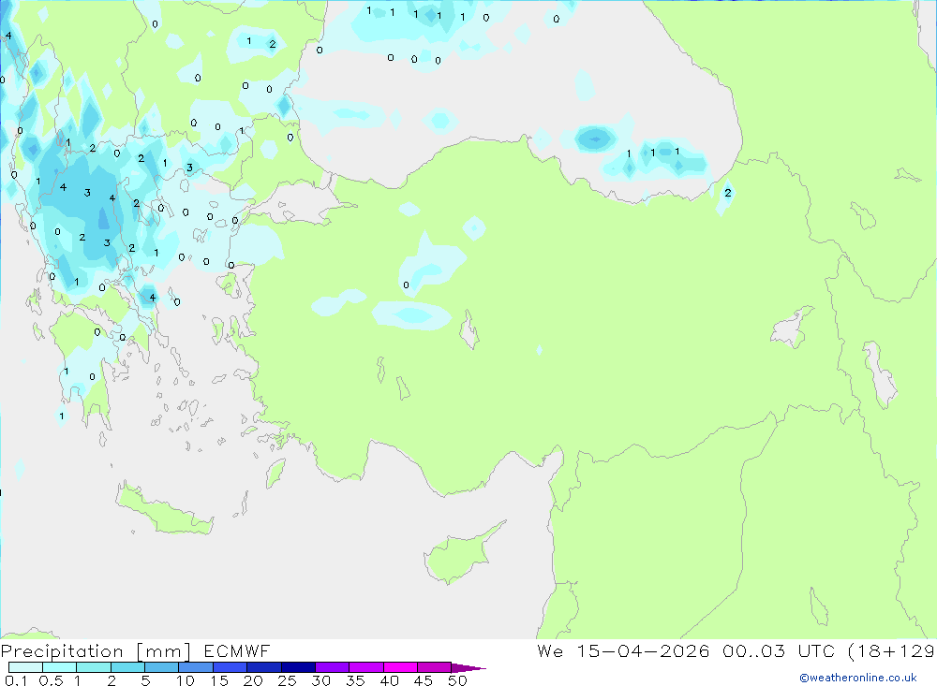This screenshot has width=937, height=686.
Task: Click the 5–10 mm legend color segment
Action: [162, 667]
